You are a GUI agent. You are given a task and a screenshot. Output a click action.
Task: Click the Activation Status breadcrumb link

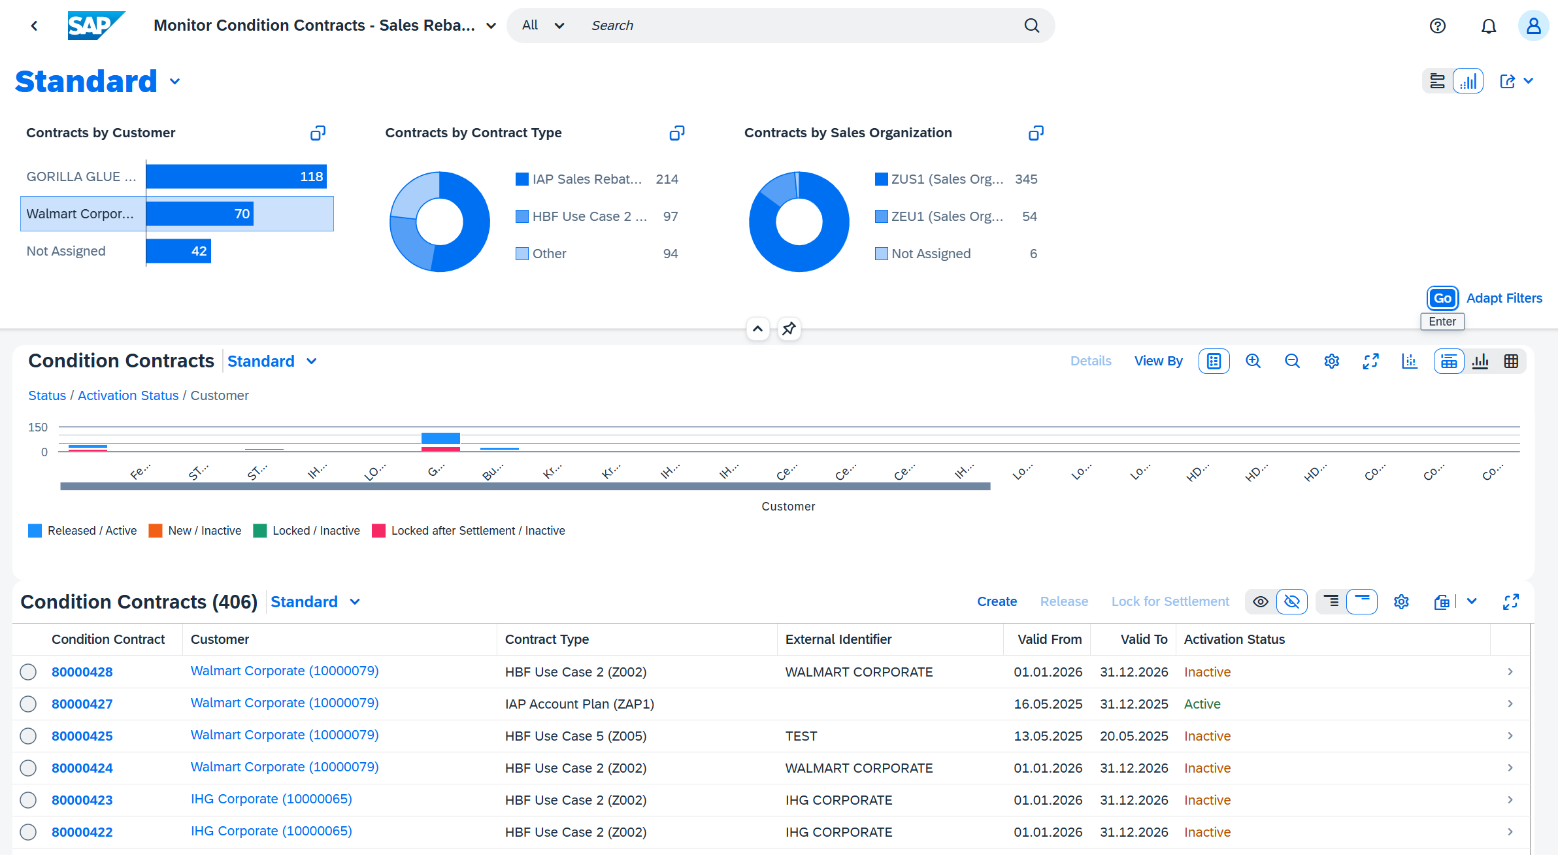(x=128, y=396)
